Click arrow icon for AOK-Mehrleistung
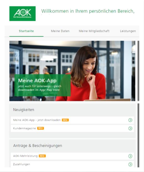 (130, 156)
